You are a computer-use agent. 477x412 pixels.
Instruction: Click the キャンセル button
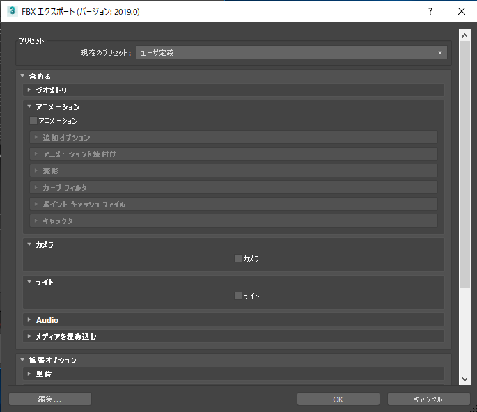point(429,399)
